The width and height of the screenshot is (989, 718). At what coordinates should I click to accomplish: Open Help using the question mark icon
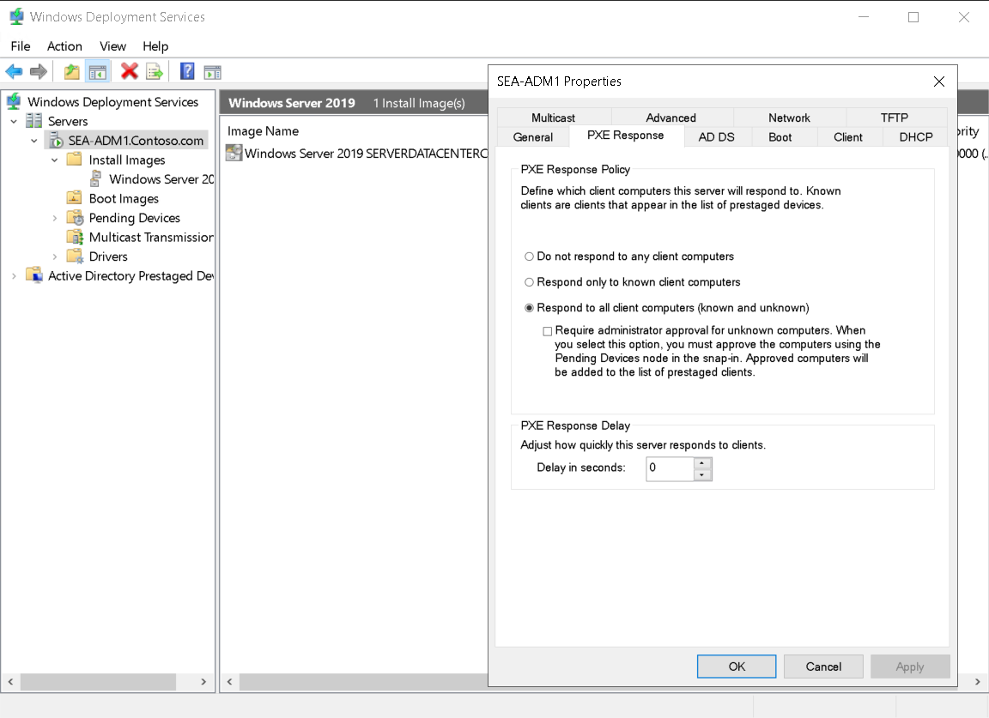point(186,71)
